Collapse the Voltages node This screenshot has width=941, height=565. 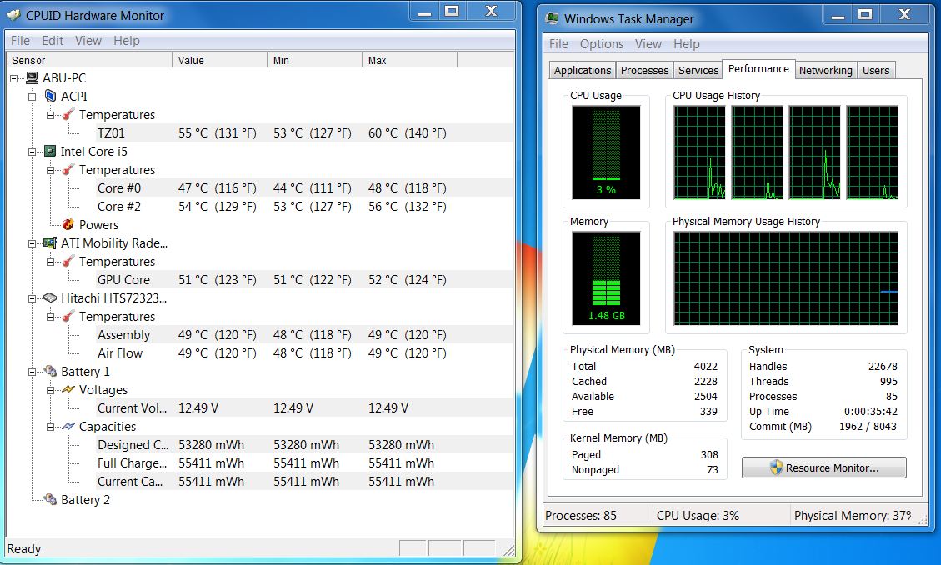pyautogui.click(x=50, y=390)
